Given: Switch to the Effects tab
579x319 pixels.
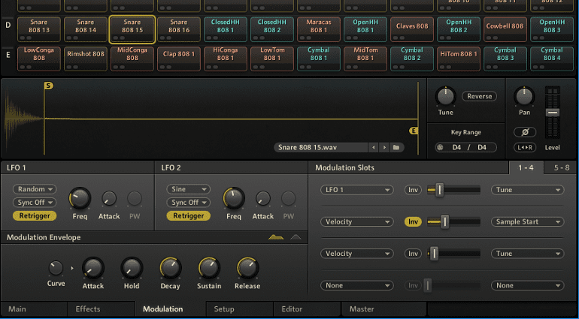Looking at the screenshot, I should click(102, 309).
